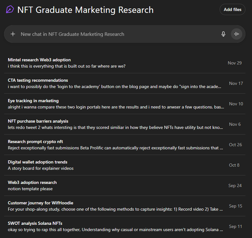Image resolution: width=252 pixels, height=238 pixels.
Task: Click the Nov 29 date on the top conversation
Action: click(234, 63)
